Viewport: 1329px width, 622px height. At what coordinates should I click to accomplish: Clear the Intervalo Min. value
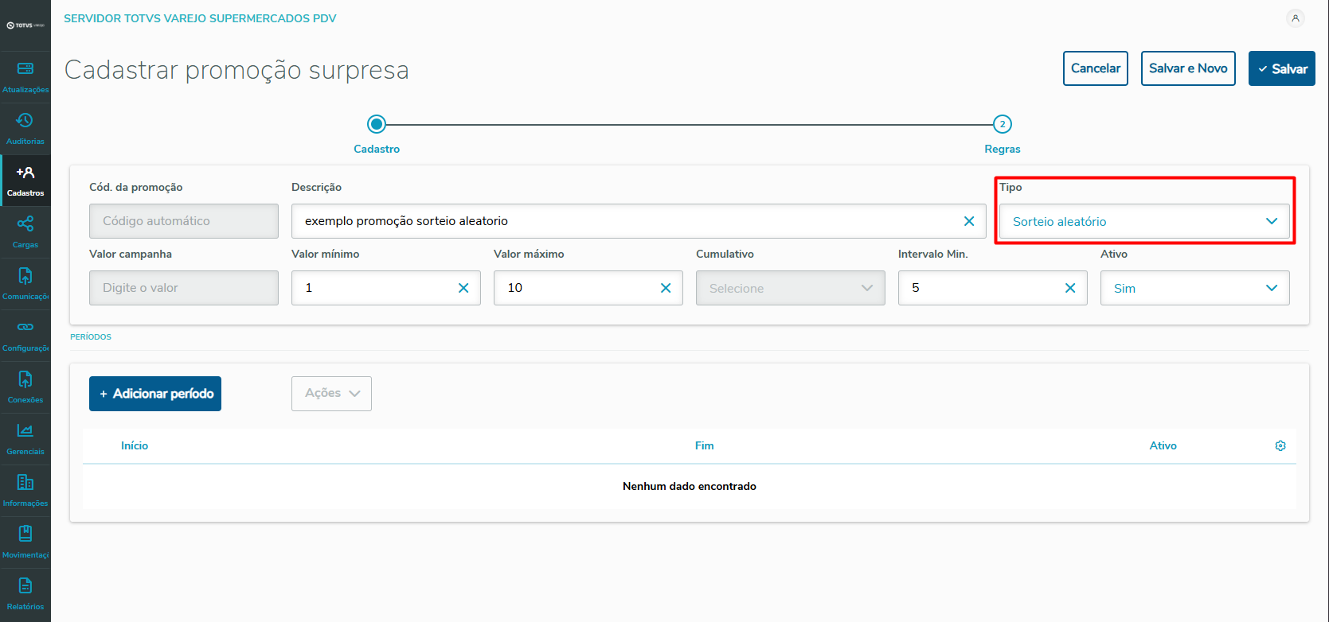1070,288
